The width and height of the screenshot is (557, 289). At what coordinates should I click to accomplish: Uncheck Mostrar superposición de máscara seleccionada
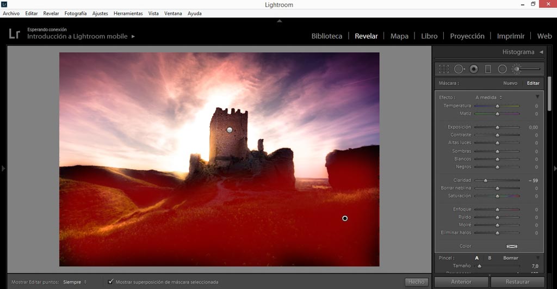point(111,282)
